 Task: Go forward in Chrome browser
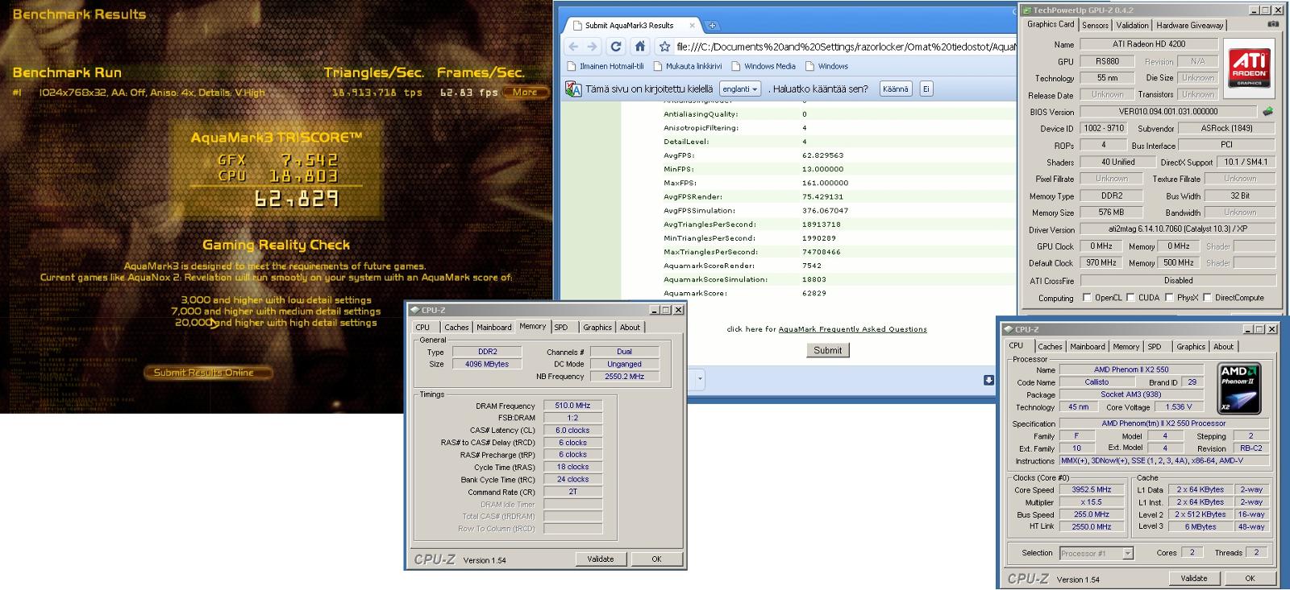(593, 47)
